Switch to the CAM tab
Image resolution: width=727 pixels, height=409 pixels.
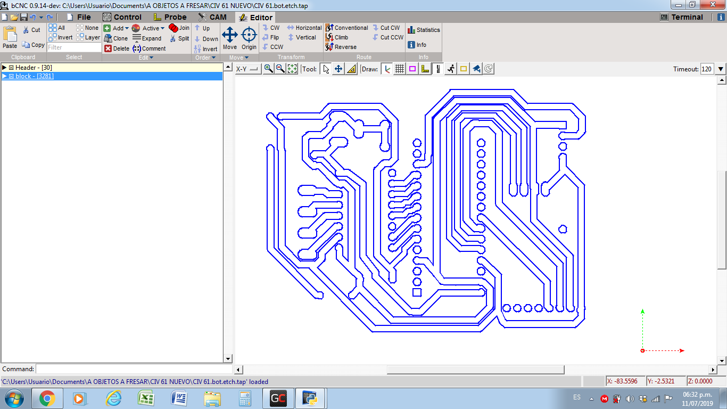click(212, 17)
